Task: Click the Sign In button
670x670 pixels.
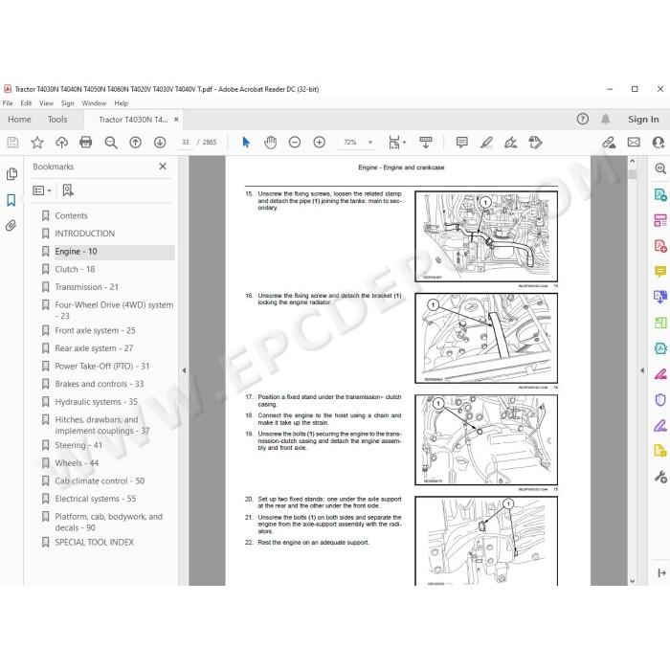Action: click(x=643, y=120)
